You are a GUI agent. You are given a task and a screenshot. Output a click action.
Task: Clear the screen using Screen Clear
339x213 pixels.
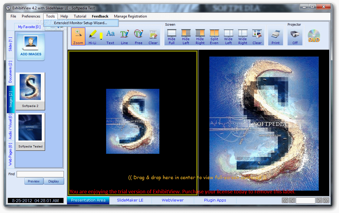click(257, 37)
